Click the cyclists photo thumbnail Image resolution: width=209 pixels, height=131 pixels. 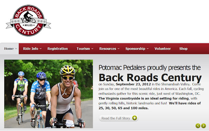[x=49, y=94]
